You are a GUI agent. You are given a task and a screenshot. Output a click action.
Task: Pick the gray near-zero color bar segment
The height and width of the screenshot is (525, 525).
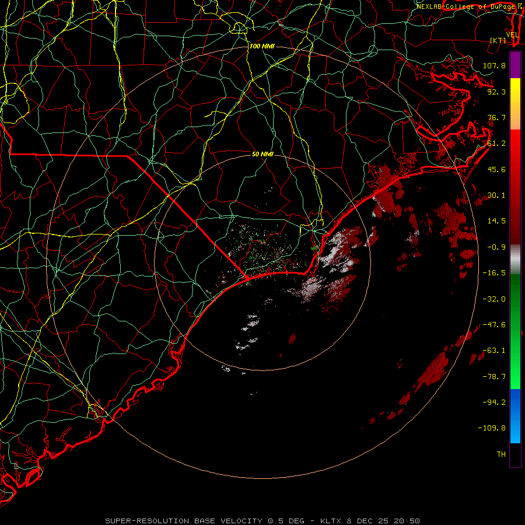(x=515, y=259)
